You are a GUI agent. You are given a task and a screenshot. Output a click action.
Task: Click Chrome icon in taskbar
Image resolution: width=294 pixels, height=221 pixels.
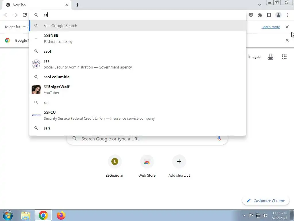(43, 215)
